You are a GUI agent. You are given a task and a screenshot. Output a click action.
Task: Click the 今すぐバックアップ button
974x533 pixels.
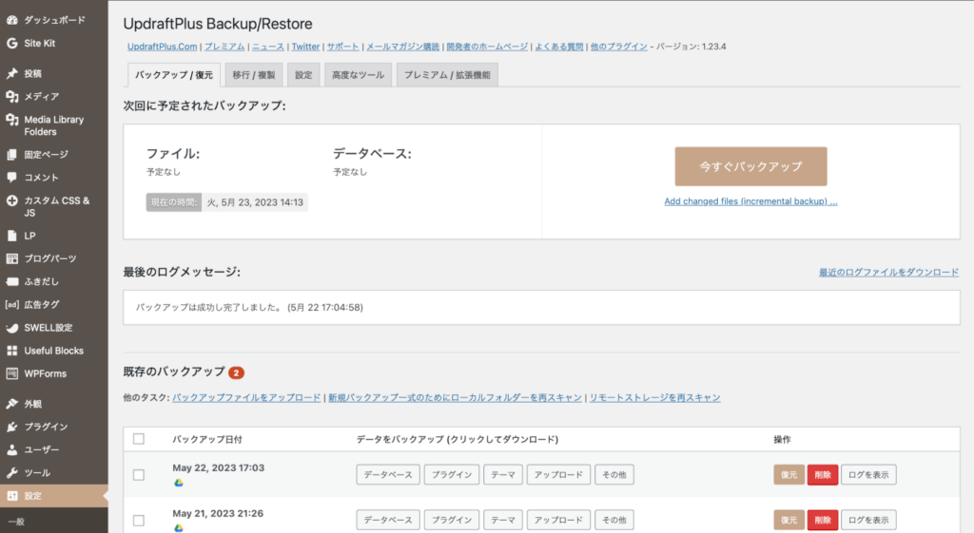coord(751,166)
